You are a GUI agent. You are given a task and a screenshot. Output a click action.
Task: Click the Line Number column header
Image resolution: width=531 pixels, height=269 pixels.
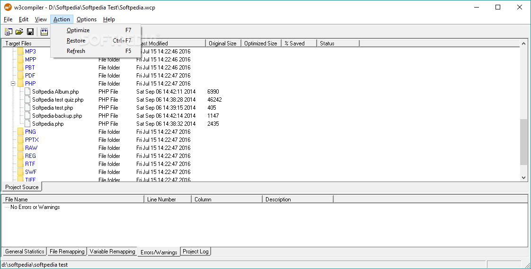coord(168,200)
